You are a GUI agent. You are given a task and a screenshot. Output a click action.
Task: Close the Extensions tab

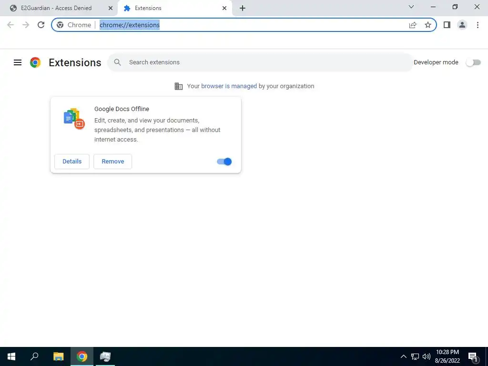tap(224, 8)
